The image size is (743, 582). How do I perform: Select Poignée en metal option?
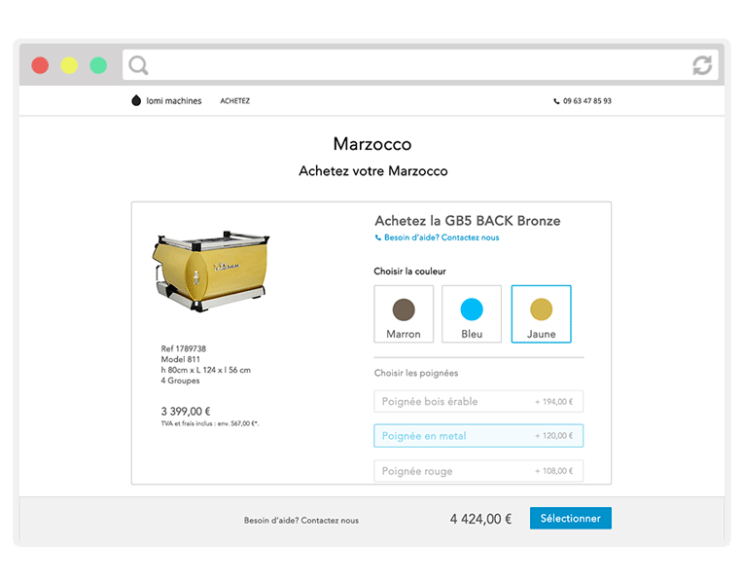point(478,436)
